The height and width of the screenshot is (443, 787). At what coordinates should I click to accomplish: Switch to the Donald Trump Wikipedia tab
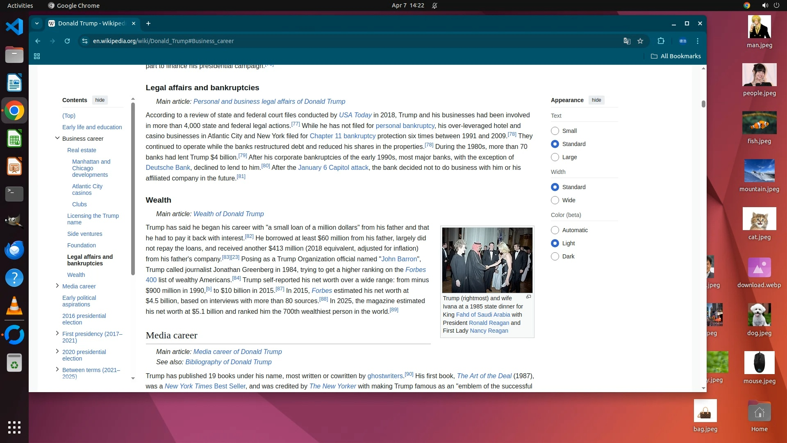click(91, 23)
